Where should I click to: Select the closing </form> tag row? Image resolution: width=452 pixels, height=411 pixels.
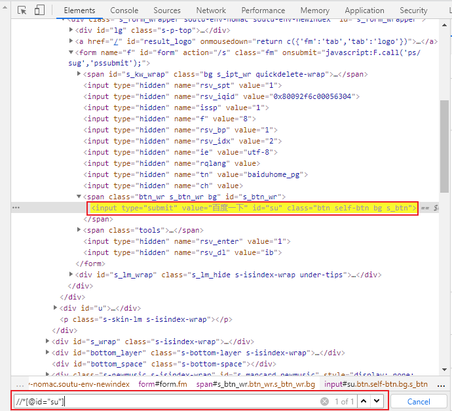(x=90, y=264)
